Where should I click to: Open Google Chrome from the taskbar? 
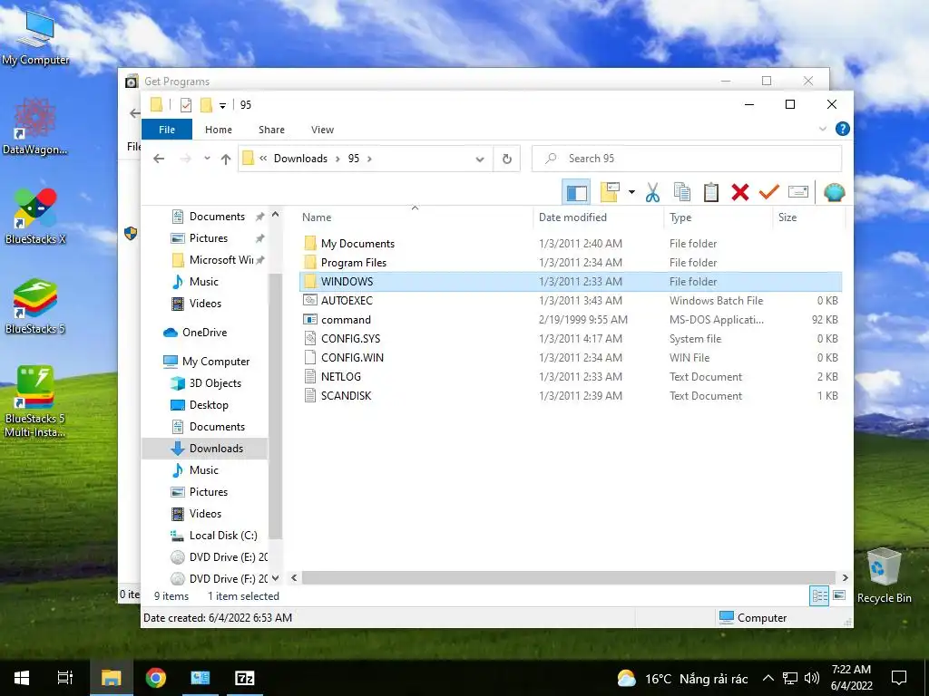click(x=156, y=678)
